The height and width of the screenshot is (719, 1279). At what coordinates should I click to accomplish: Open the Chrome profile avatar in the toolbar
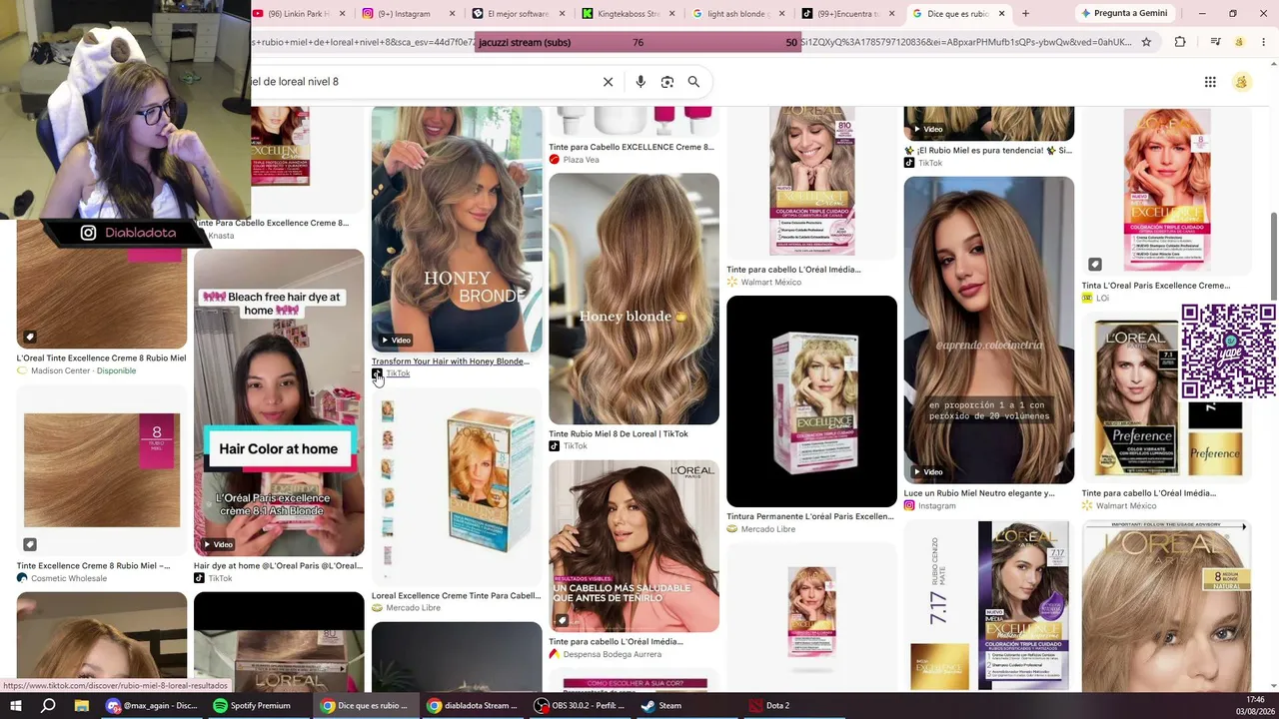pos(1240,42)
